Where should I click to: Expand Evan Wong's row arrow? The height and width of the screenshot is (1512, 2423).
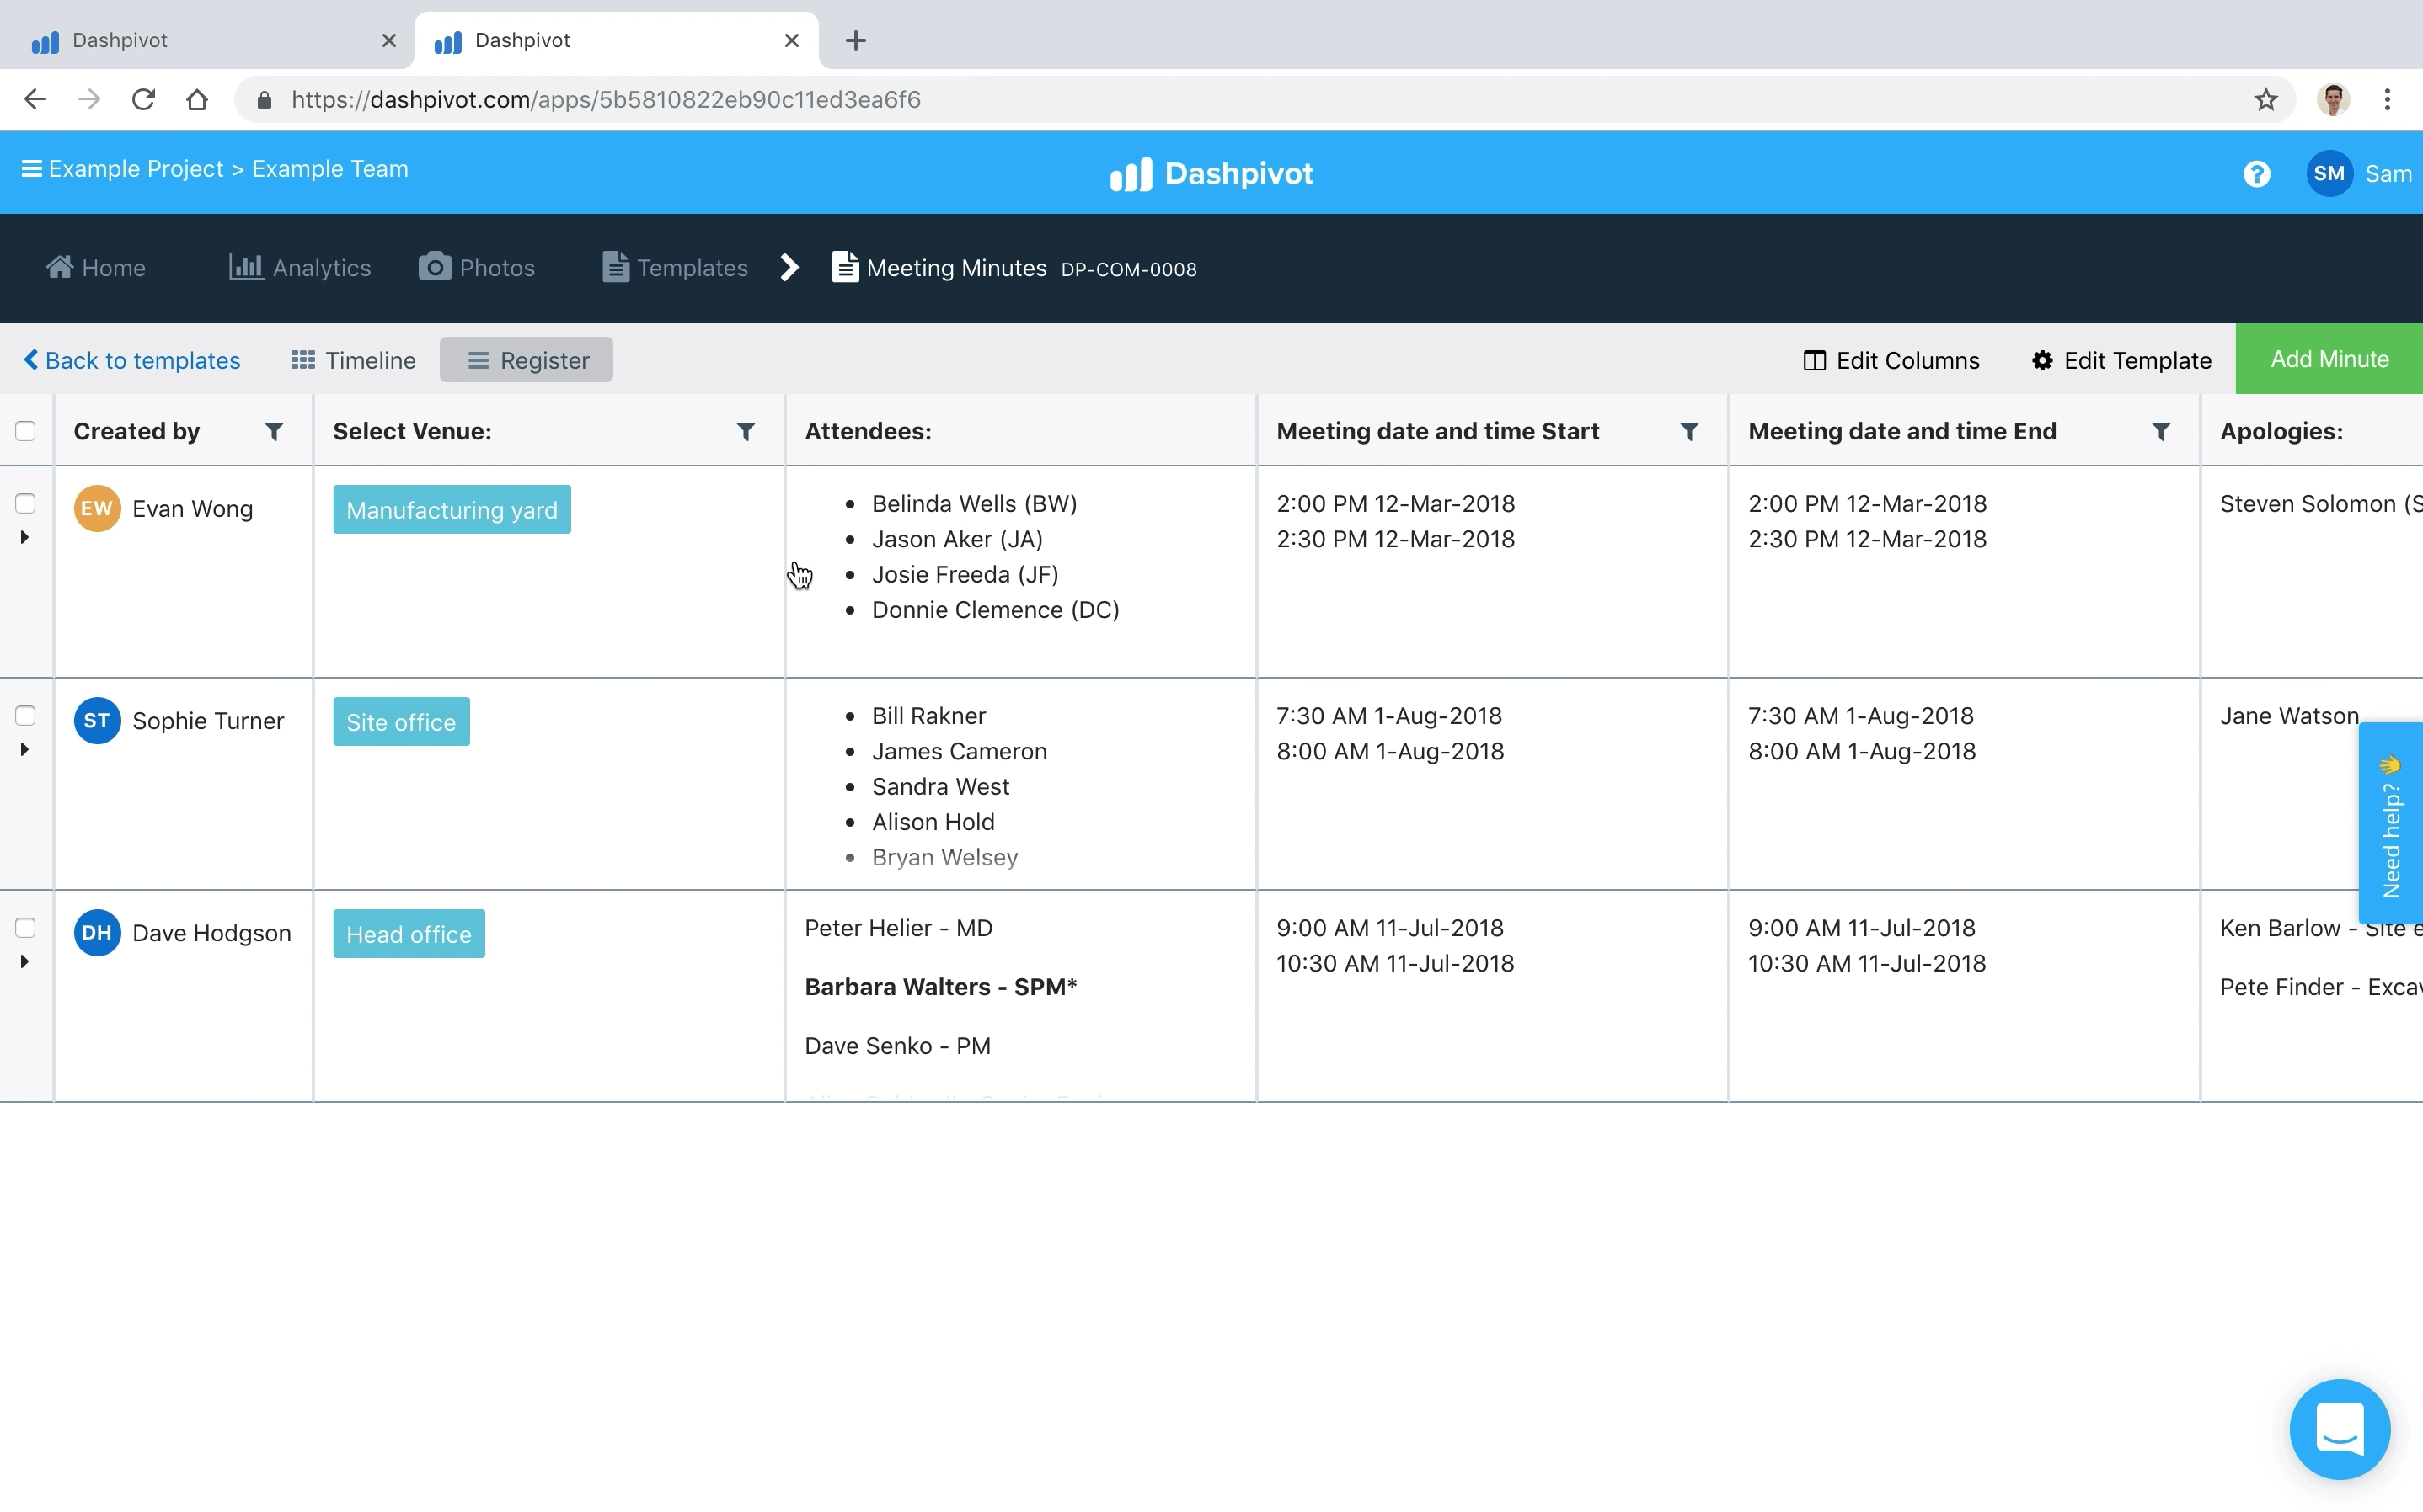click(25, 538)
